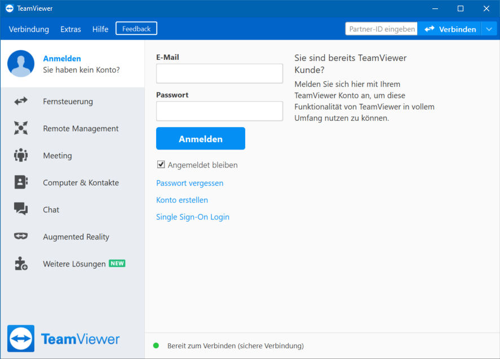
Task: Follow the Passwort vergessen link
Action: [x=190, y=183]
